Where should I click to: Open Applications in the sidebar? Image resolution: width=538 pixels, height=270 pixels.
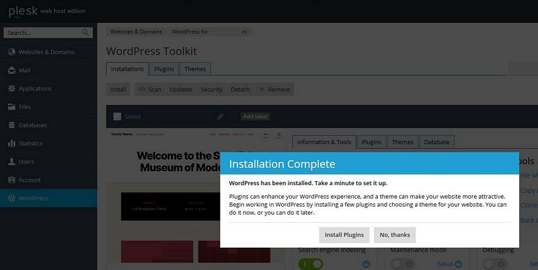(x=48, y=88)
